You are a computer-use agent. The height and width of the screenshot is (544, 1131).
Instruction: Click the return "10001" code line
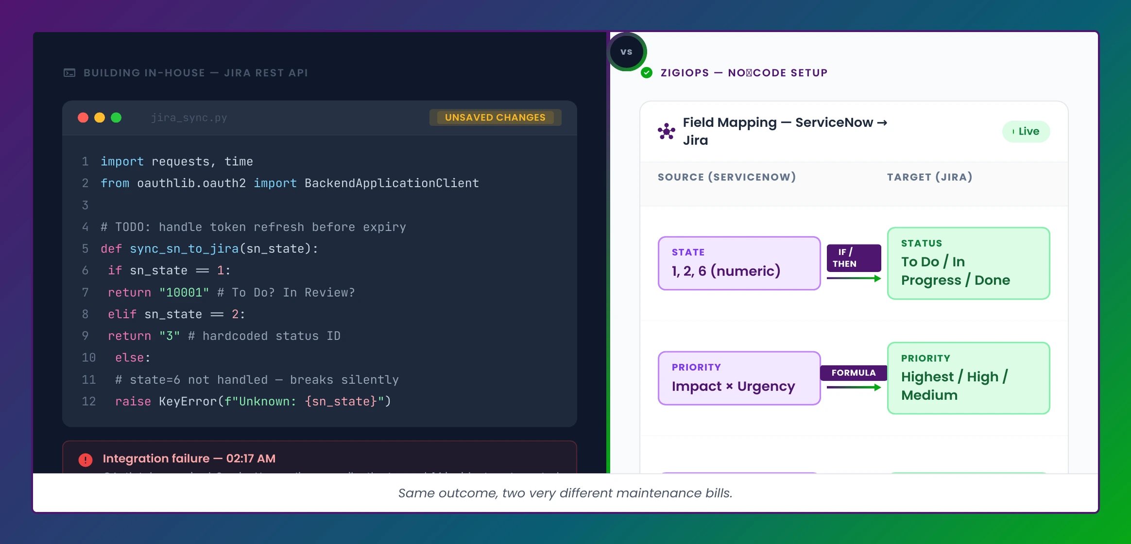tap(231, 292)
